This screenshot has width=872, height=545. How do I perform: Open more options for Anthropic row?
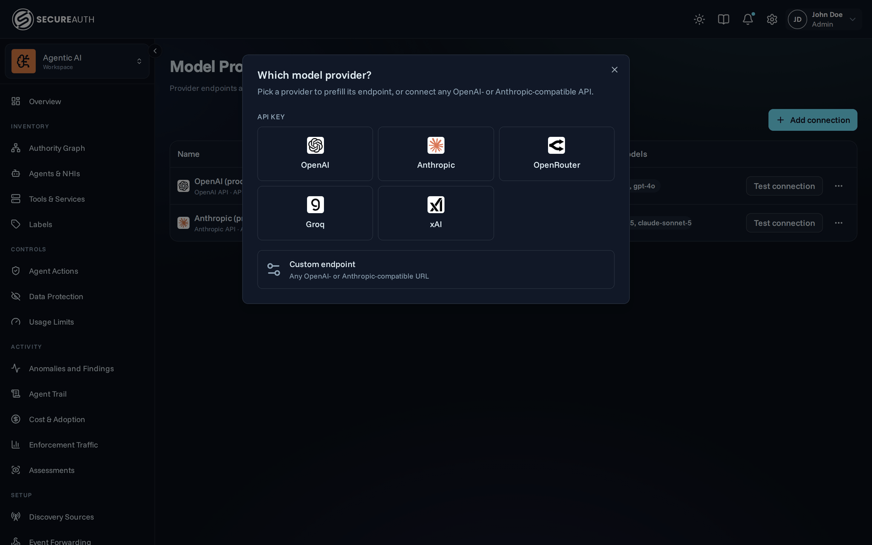point(839,223)
